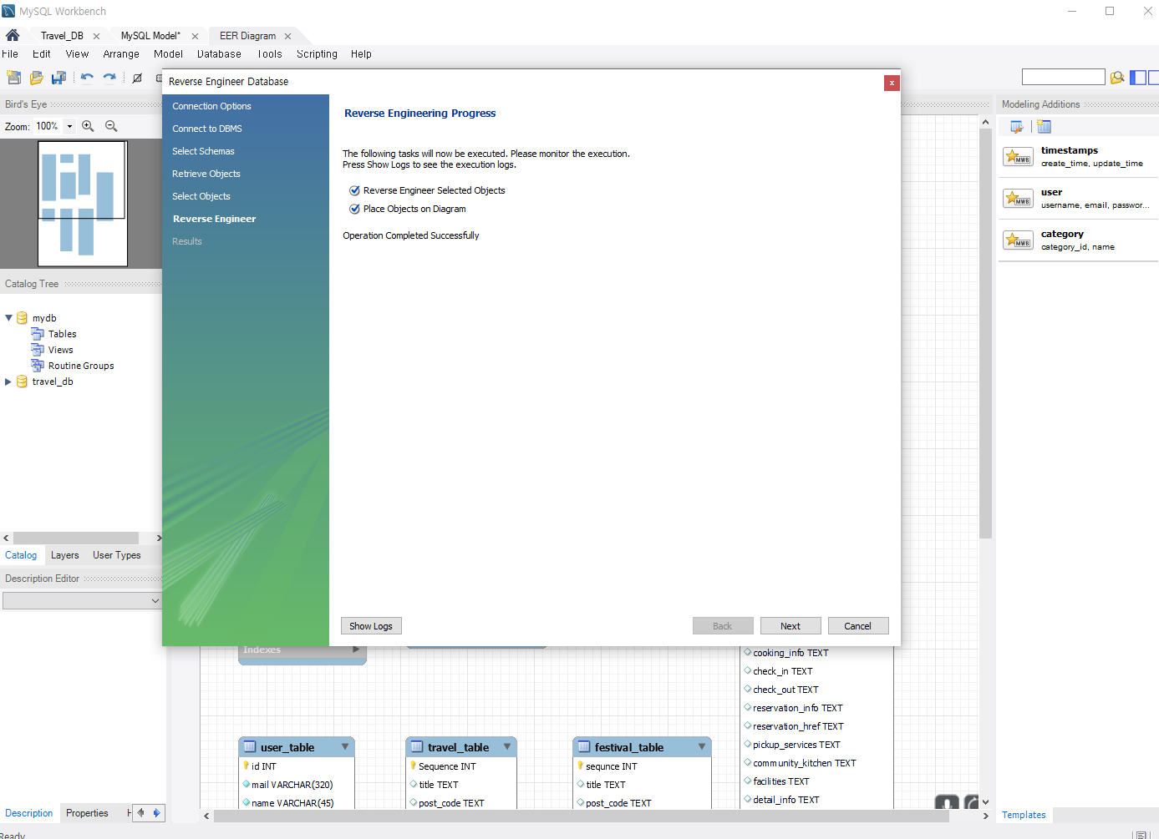
Task: Close the Reverse Engineer Database dialog
Action: point(892,83)
